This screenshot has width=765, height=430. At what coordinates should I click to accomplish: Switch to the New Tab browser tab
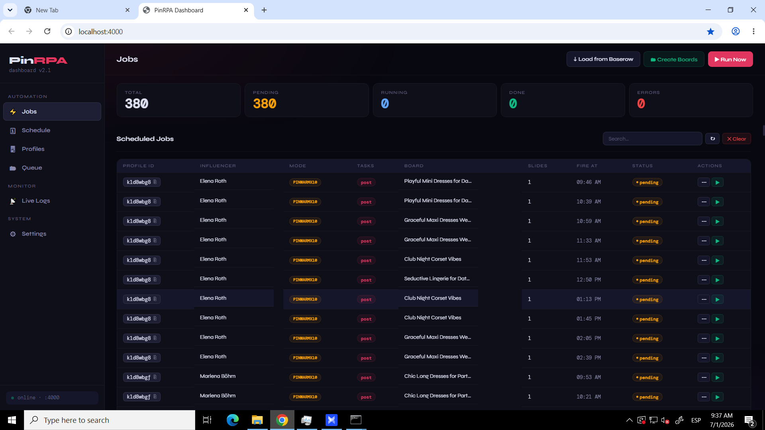[x=78, y=10]
